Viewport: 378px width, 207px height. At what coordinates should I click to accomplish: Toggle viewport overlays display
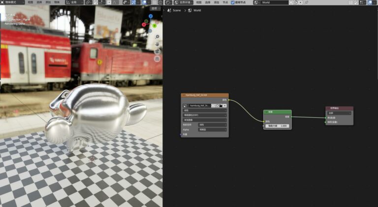point(144,2)
